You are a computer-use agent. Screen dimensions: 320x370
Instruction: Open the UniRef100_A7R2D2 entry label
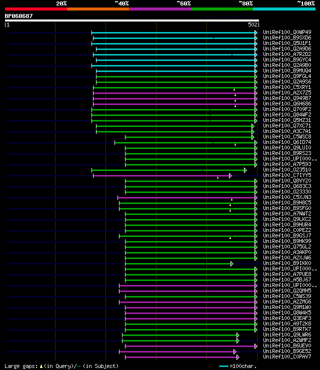(x=287, y=54)
